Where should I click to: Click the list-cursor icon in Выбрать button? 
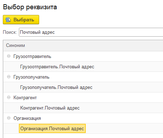8,20
